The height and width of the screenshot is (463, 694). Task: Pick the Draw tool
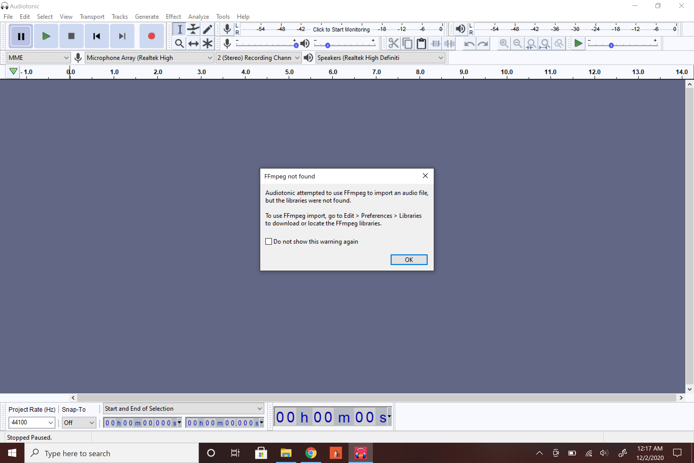[x=207, y=29]
